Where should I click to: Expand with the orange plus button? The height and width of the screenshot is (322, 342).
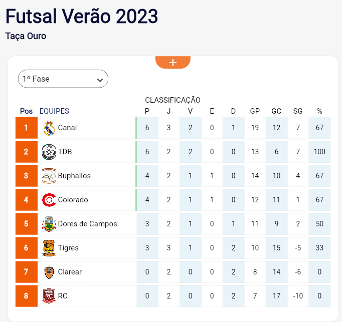(x=173, y=62)
